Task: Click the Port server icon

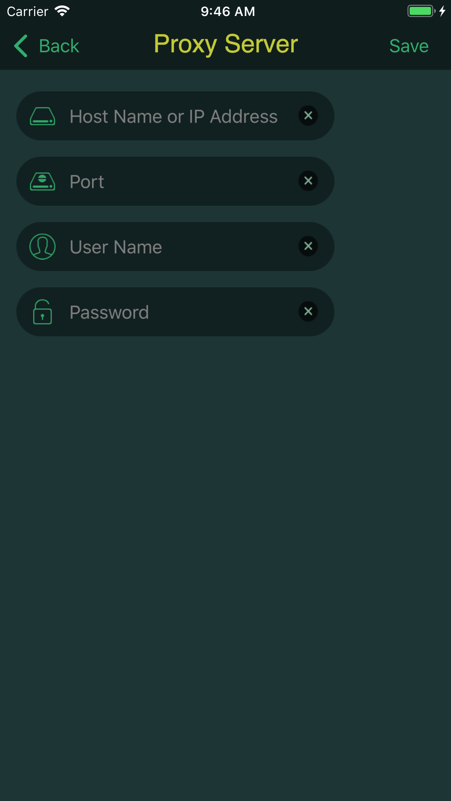Action: pos(42,181)
